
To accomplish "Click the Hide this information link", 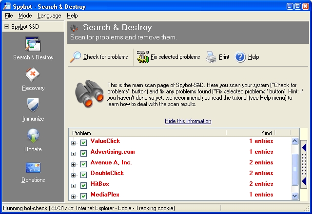I will point(188,121).
